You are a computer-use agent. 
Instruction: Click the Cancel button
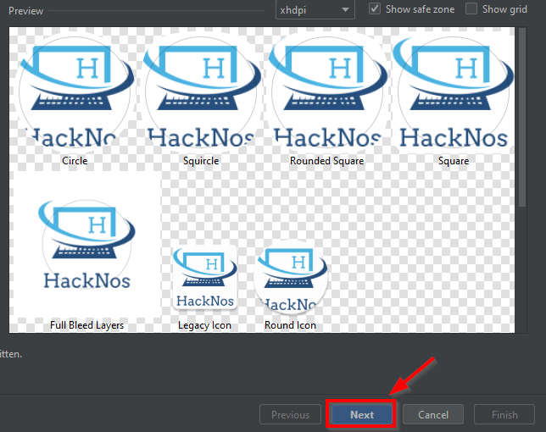(433, 414)
